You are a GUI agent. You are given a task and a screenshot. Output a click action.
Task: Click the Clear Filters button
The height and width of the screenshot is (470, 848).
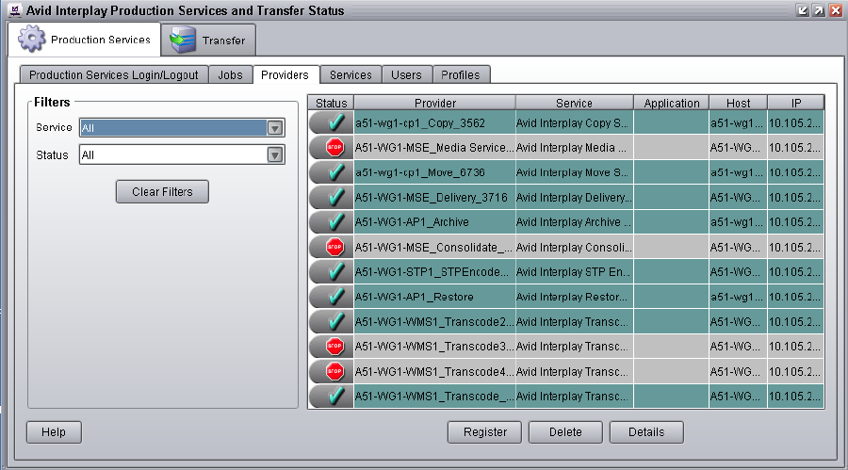click(x=162, y=191)
